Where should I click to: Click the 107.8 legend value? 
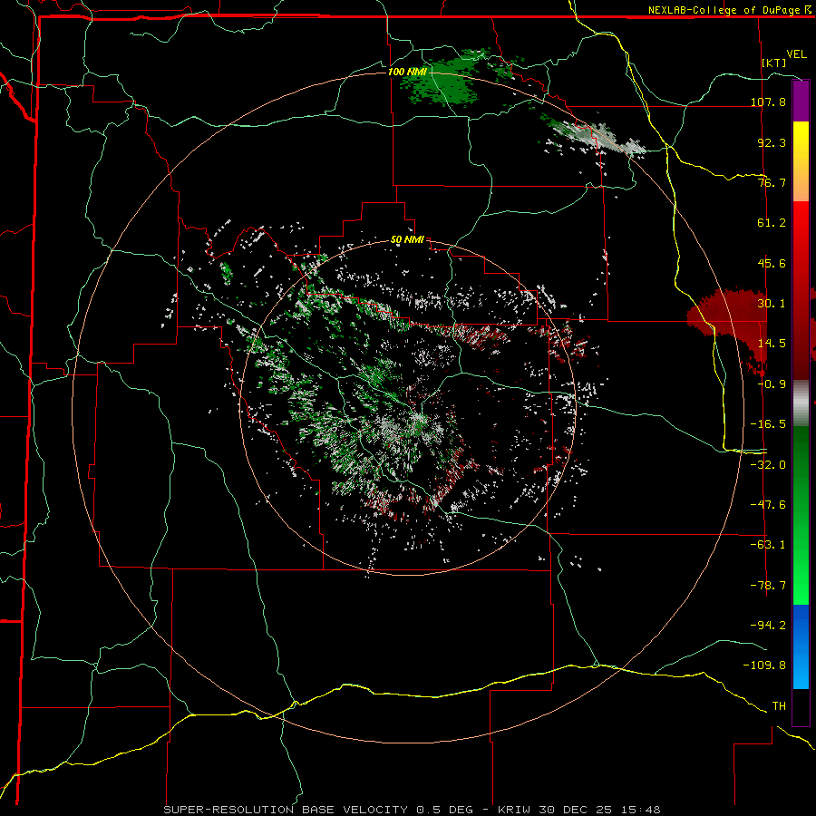[768, 102]
